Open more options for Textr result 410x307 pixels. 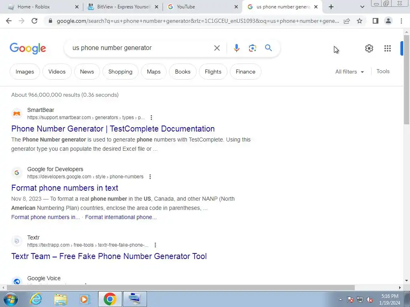click(155, 245)
